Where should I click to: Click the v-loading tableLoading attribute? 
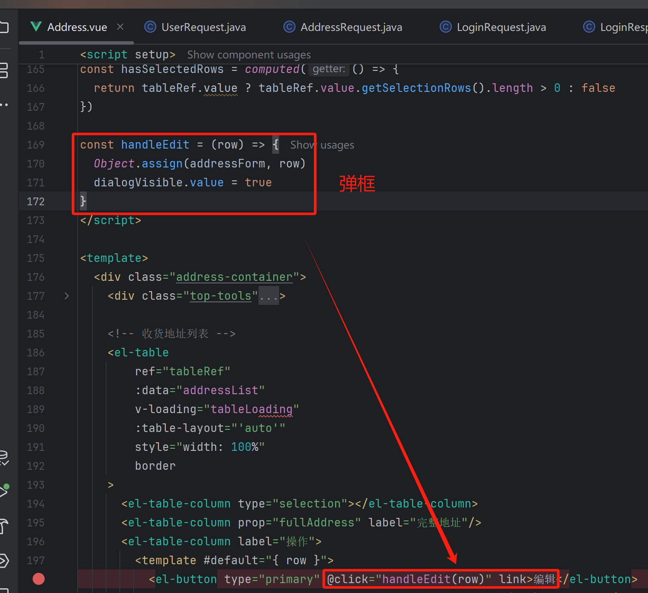(217, 409)
